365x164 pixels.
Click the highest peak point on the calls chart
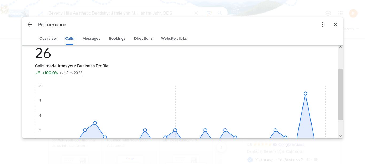(305, 94)
